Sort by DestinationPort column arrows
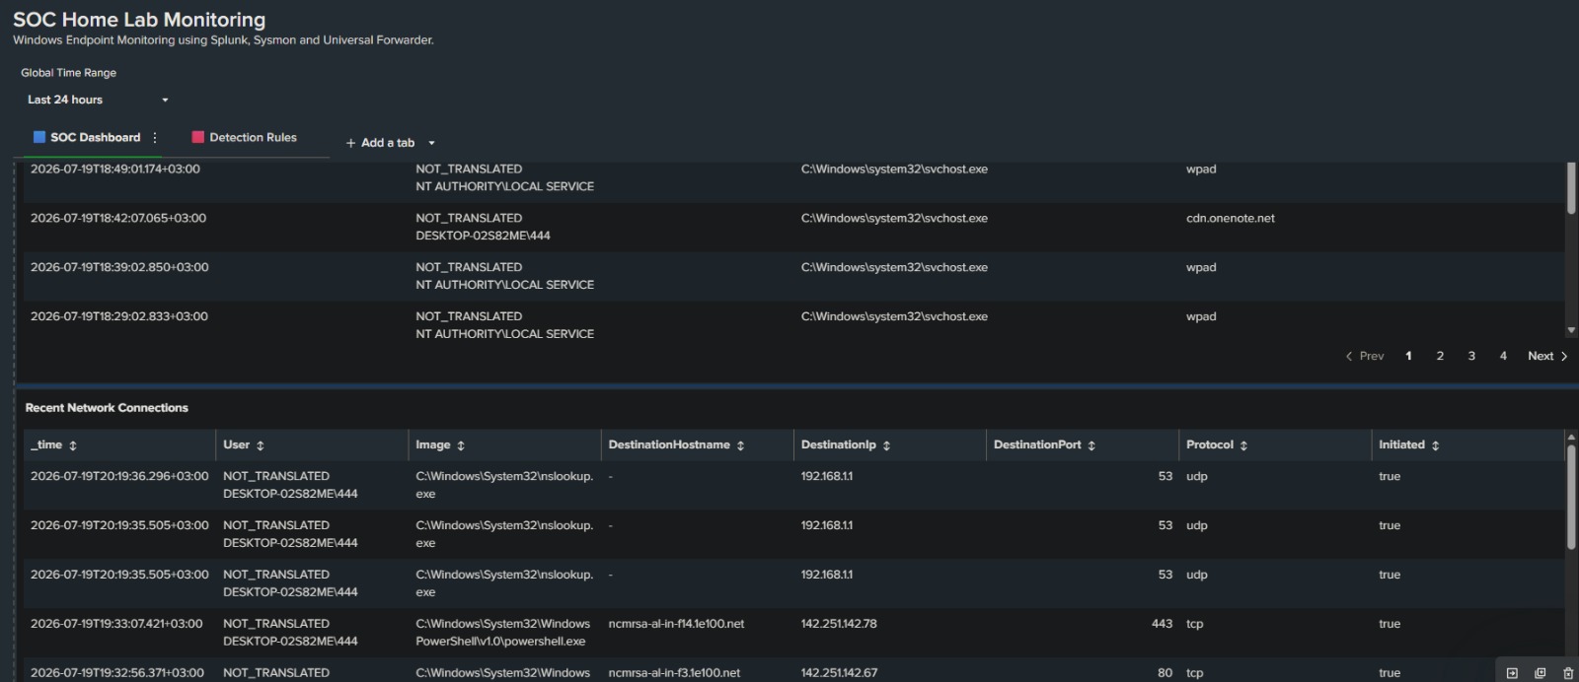 [x=1091, y=445]
